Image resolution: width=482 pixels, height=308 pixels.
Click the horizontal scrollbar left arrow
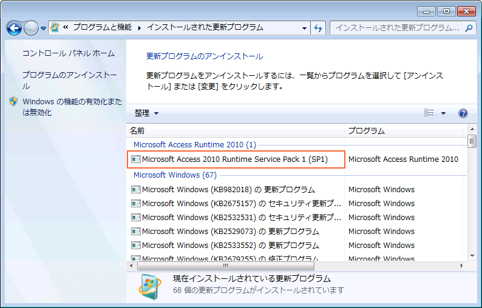(x=132, y=266)
